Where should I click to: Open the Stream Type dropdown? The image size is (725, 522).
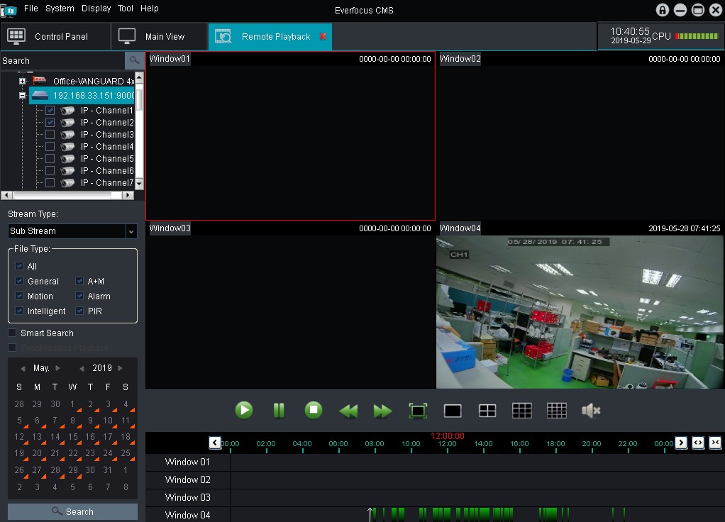[131, 231]
